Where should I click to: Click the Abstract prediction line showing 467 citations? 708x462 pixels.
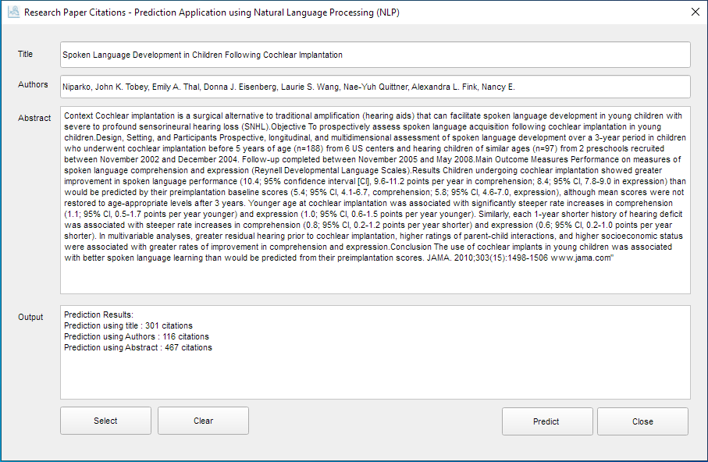[x=138, y=347]
